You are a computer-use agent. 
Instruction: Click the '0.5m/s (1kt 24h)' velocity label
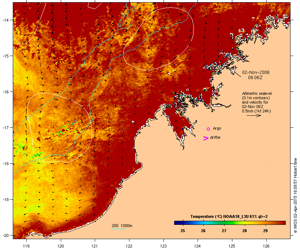click(256, 111)
